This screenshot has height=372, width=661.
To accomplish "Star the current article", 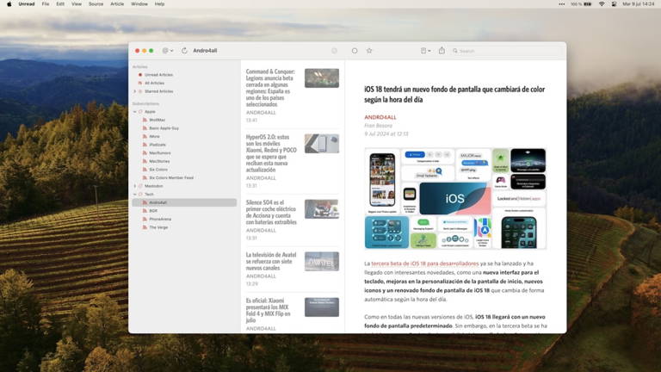I will pos(369,51).
